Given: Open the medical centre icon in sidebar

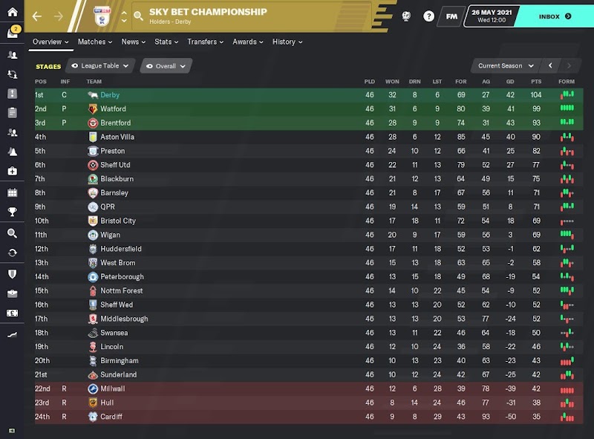Looking at the screenshot, I should (x=12, y=171).
